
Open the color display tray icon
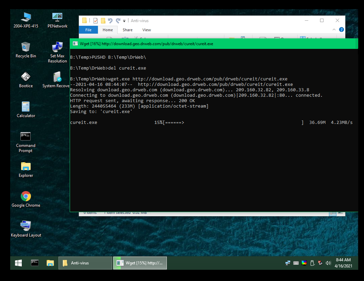coord(304,263)
